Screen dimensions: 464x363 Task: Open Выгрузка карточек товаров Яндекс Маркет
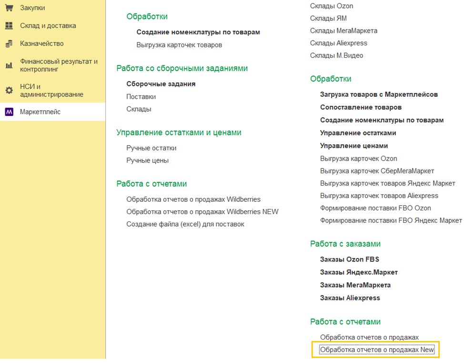coord(388,184)
